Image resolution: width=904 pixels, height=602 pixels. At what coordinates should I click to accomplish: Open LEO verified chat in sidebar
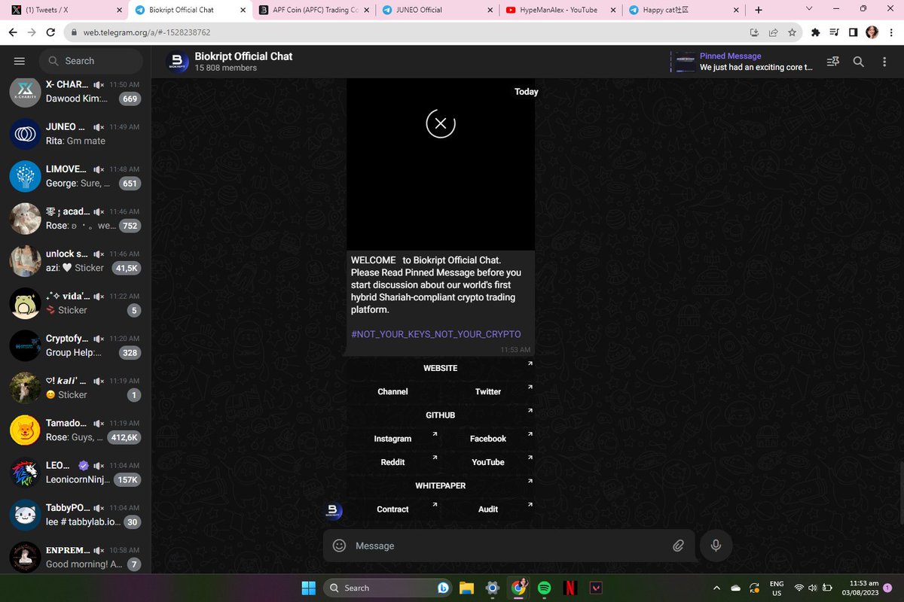(75, 473)
